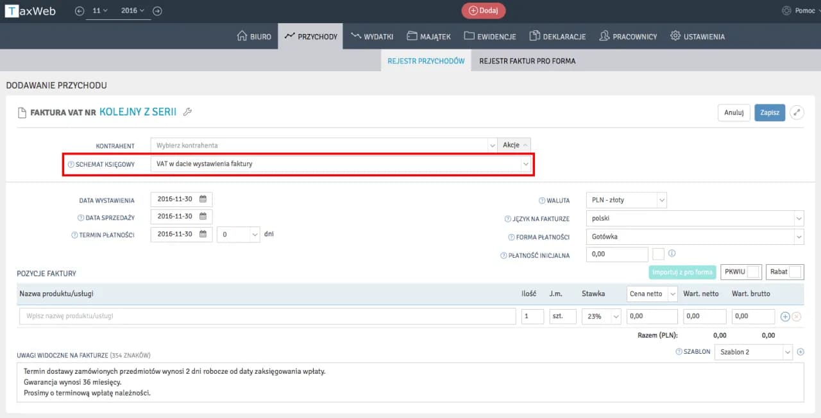Viewport: 821px width, 418px height.
Task: Click the next period arrow icon
Action: click(157, 11)
